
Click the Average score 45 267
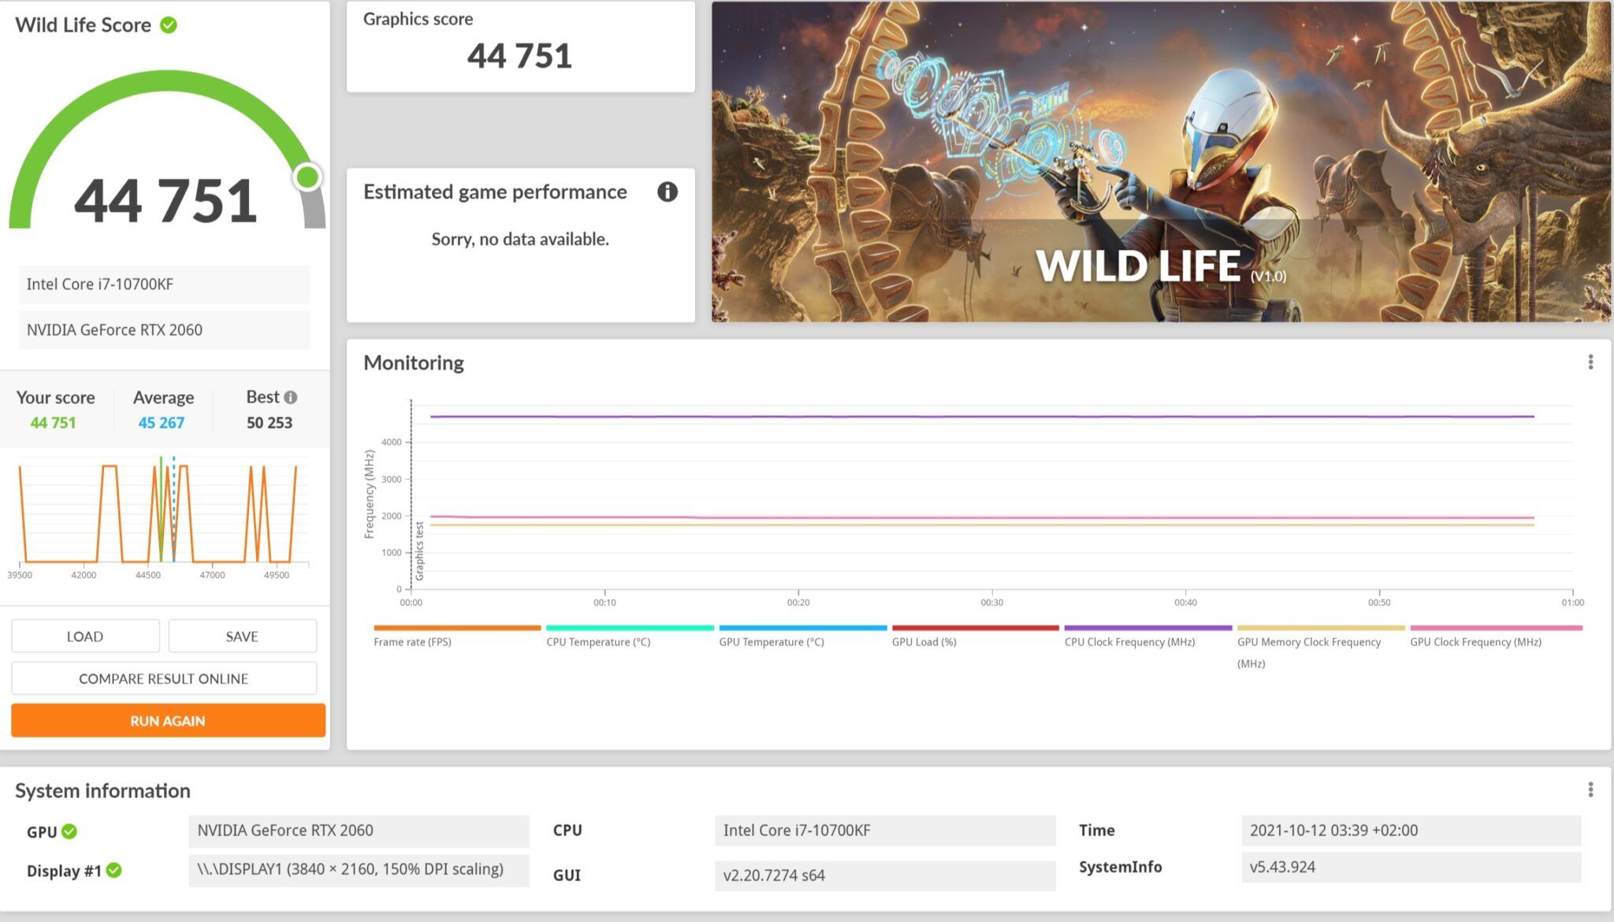coord(162,422)
